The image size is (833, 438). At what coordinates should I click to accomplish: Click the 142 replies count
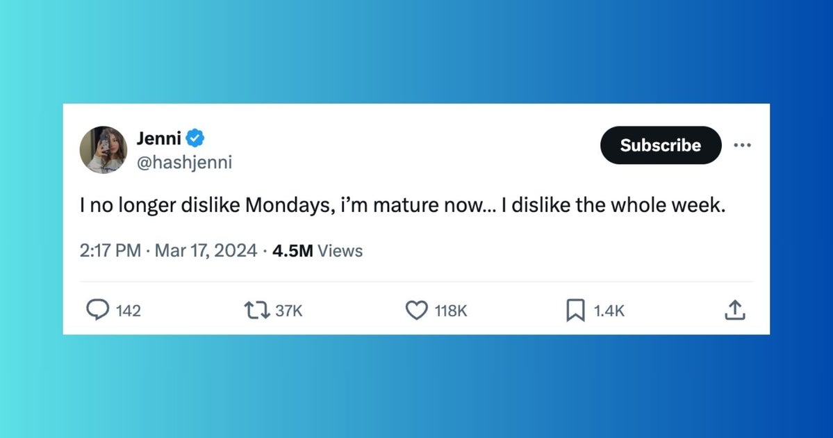pyautogui.click(x=128, y=311)
